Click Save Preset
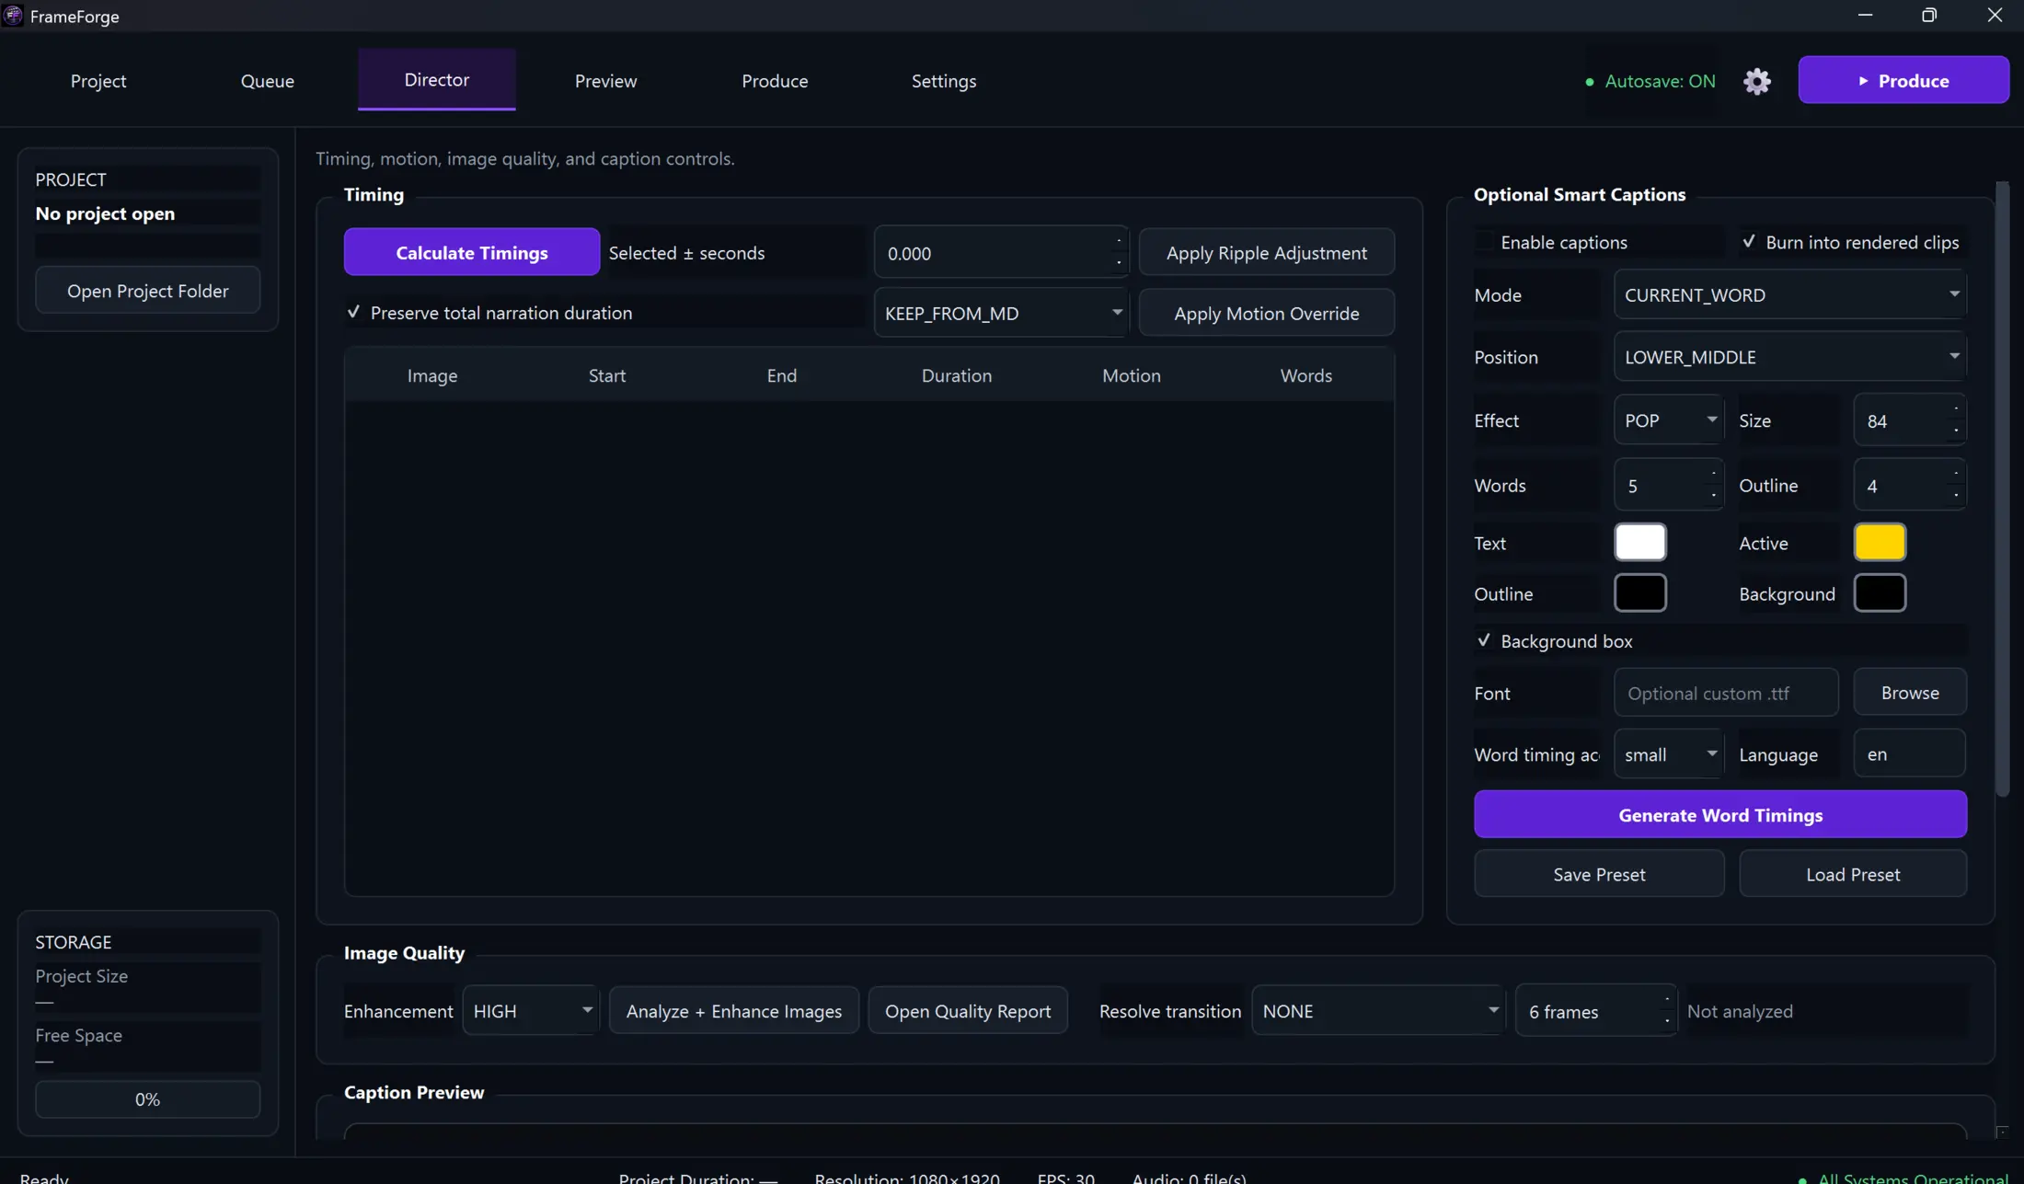The width and height of the screenshot is (2024, 1184). (x=1599, y=874)
